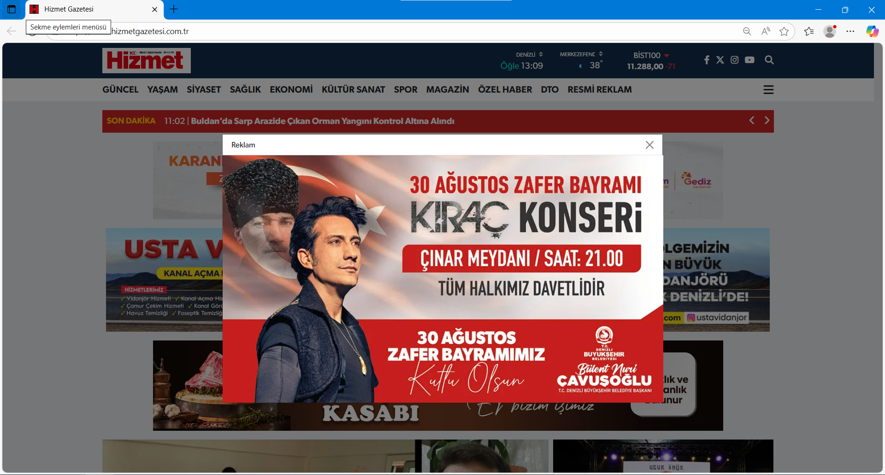Open a new browser tab
The height and width of the screenshot is (475, 885).
174,9
